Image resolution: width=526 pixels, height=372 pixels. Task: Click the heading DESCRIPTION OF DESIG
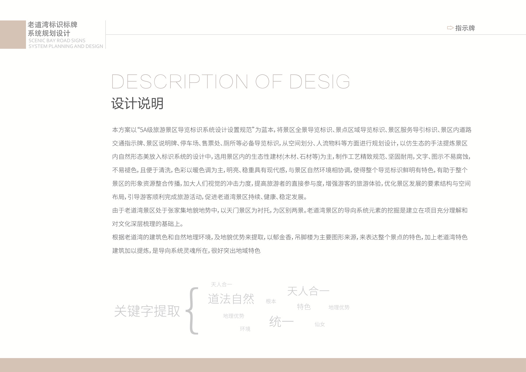click(x=231, y=81)
